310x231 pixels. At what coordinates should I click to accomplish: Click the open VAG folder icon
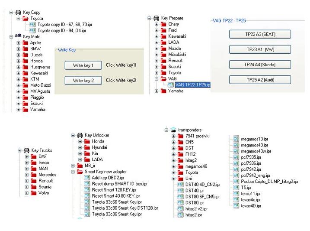(163, 79)
